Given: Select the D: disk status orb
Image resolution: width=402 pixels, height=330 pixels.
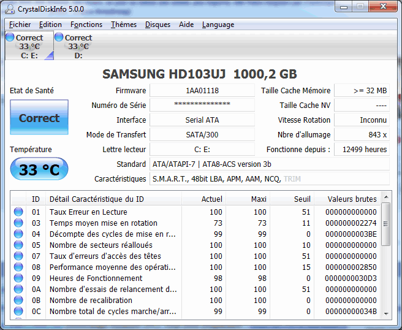Looking at the screenshot, I should [x=59, y=37].
